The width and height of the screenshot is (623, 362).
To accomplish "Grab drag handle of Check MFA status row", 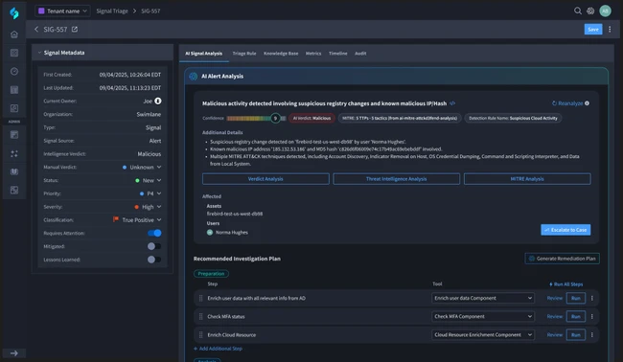I will point(200,316).
